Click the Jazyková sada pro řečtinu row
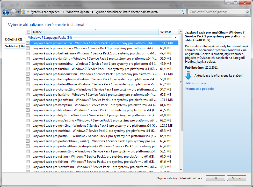 pos(104,162)
